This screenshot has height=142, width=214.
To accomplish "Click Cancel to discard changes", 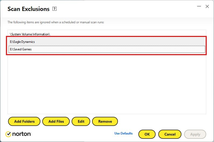I will tap(170, 134).
